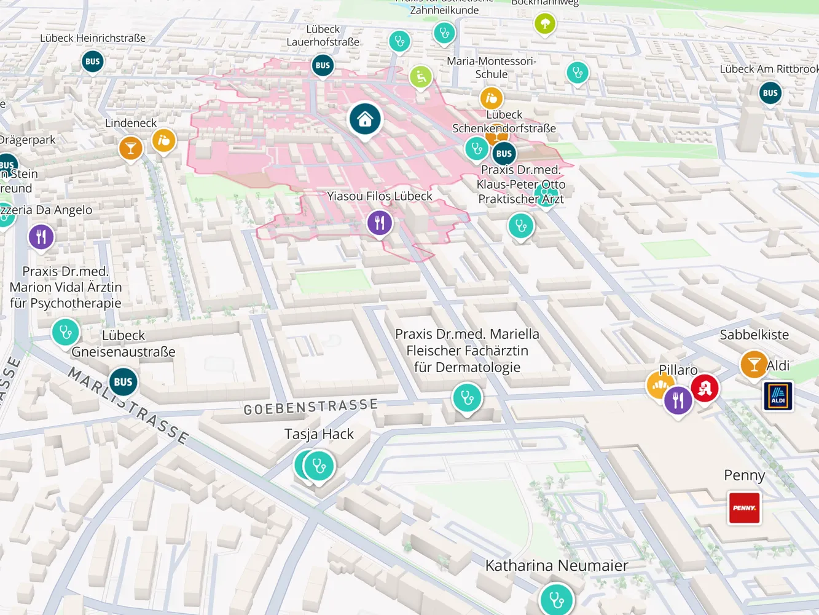Click the red pharmacy marker near Pillaro
This screenshot has height=615, width=819.
tap(705, 388)
